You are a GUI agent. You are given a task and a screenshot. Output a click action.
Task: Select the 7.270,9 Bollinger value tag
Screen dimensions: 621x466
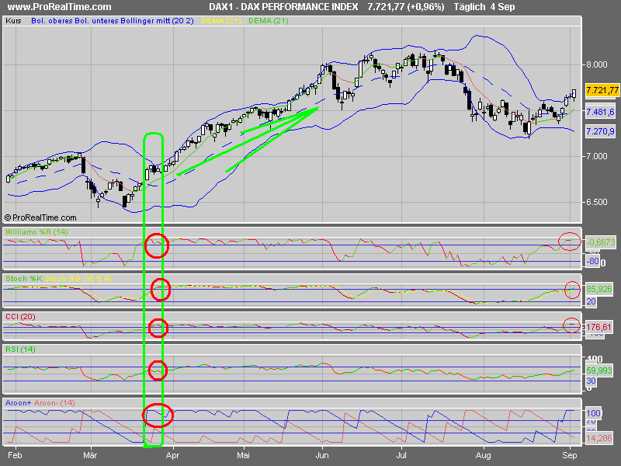[600, 131]
